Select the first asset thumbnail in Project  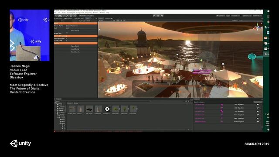(x=72, y=109)
